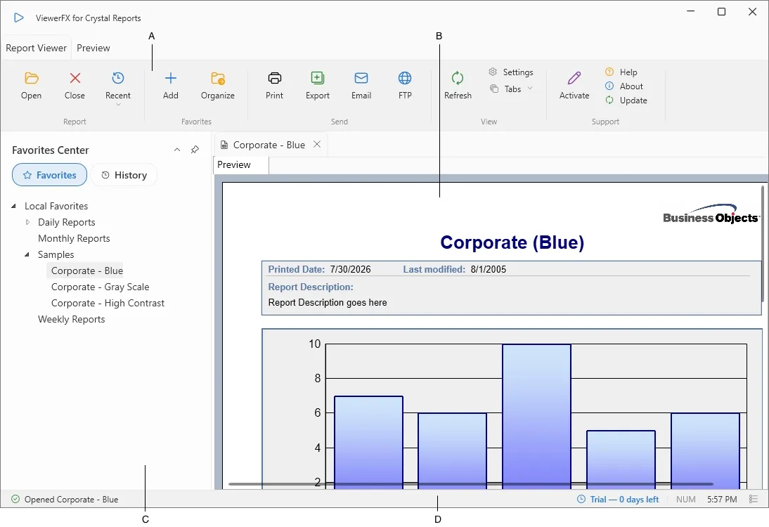Click the ViewerFX app icon in title bar
The width and height of the screenshot is (769, 527).
(19, 18)
